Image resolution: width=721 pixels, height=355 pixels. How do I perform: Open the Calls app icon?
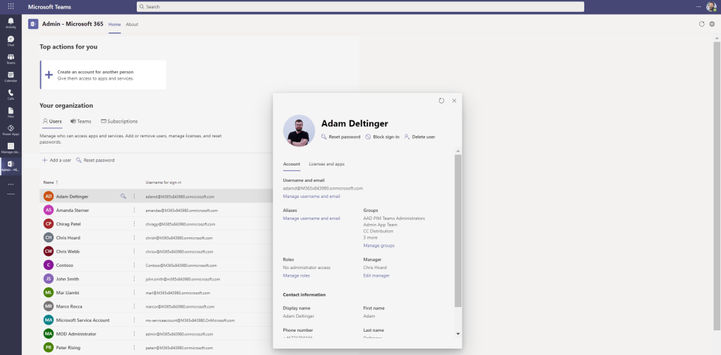11,94
